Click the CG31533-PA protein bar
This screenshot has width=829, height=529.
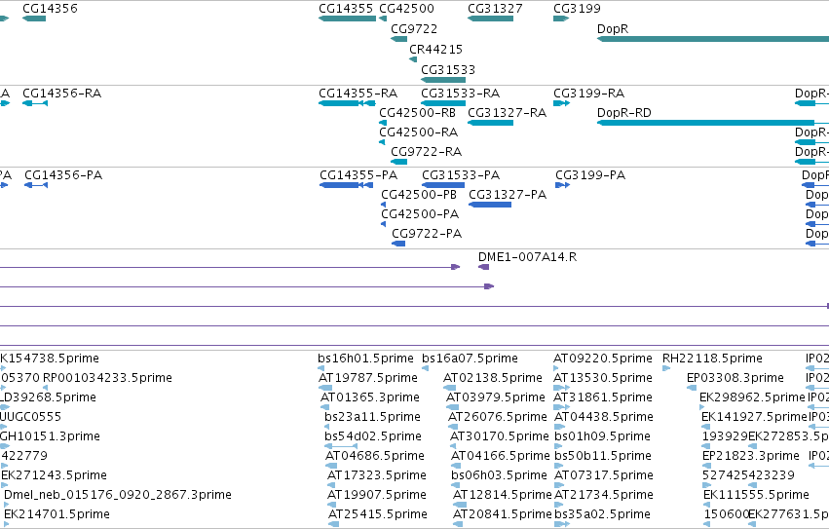443,185
